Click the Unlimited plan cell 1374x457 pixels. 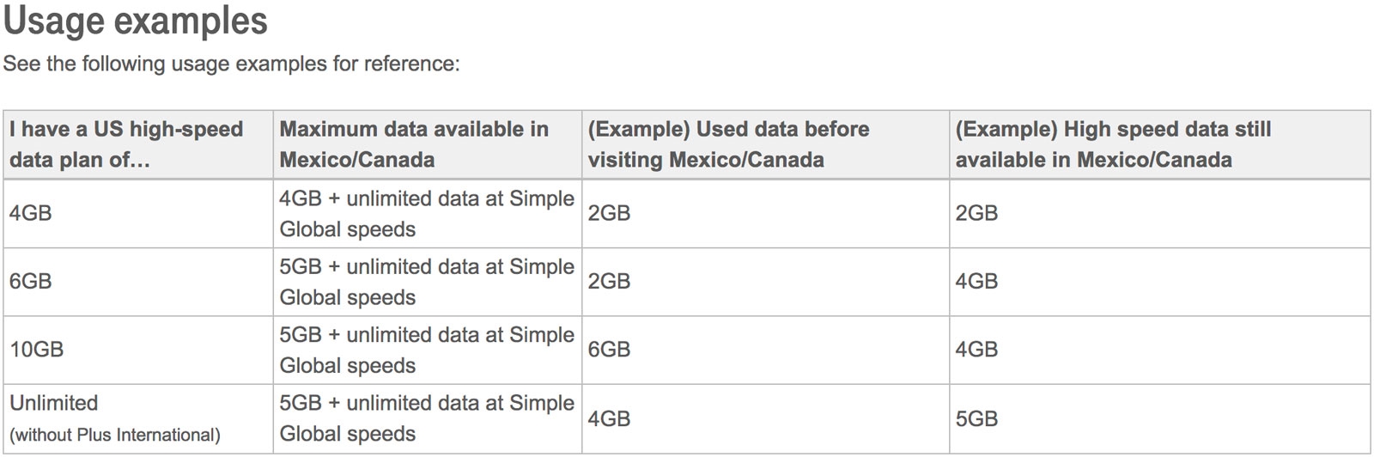point(138,418)
